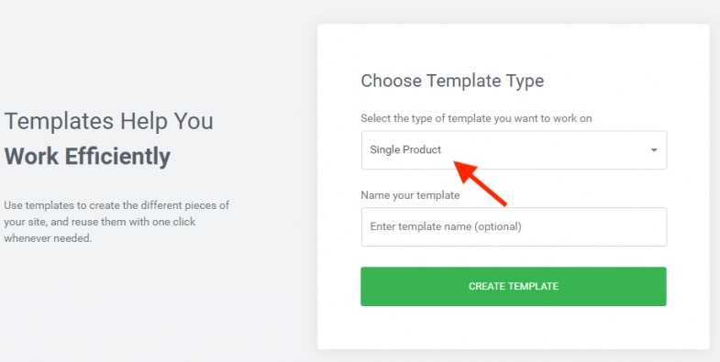
Task: Click the empty white card area below Create Template
Action: click(514, 327)
